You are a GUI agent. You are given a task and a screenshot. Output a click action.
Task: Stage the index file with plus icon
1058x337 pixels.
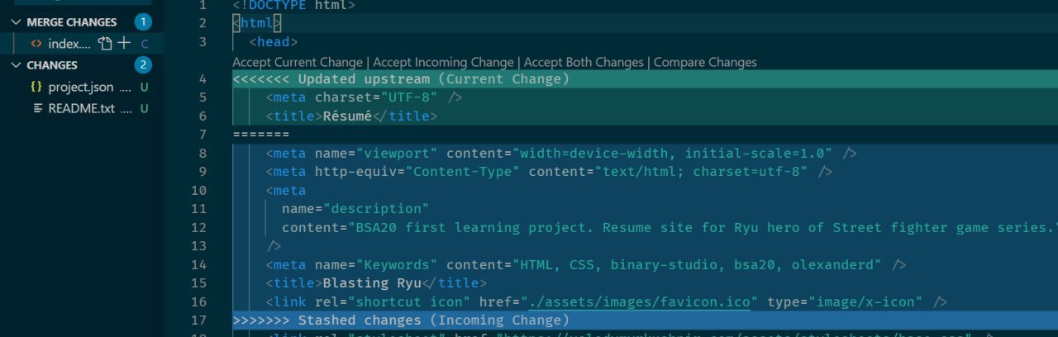124,44
